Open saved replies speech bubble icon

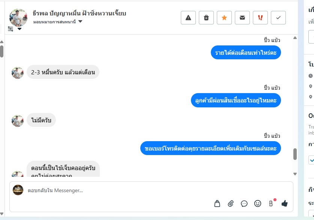tap(244, 204)
